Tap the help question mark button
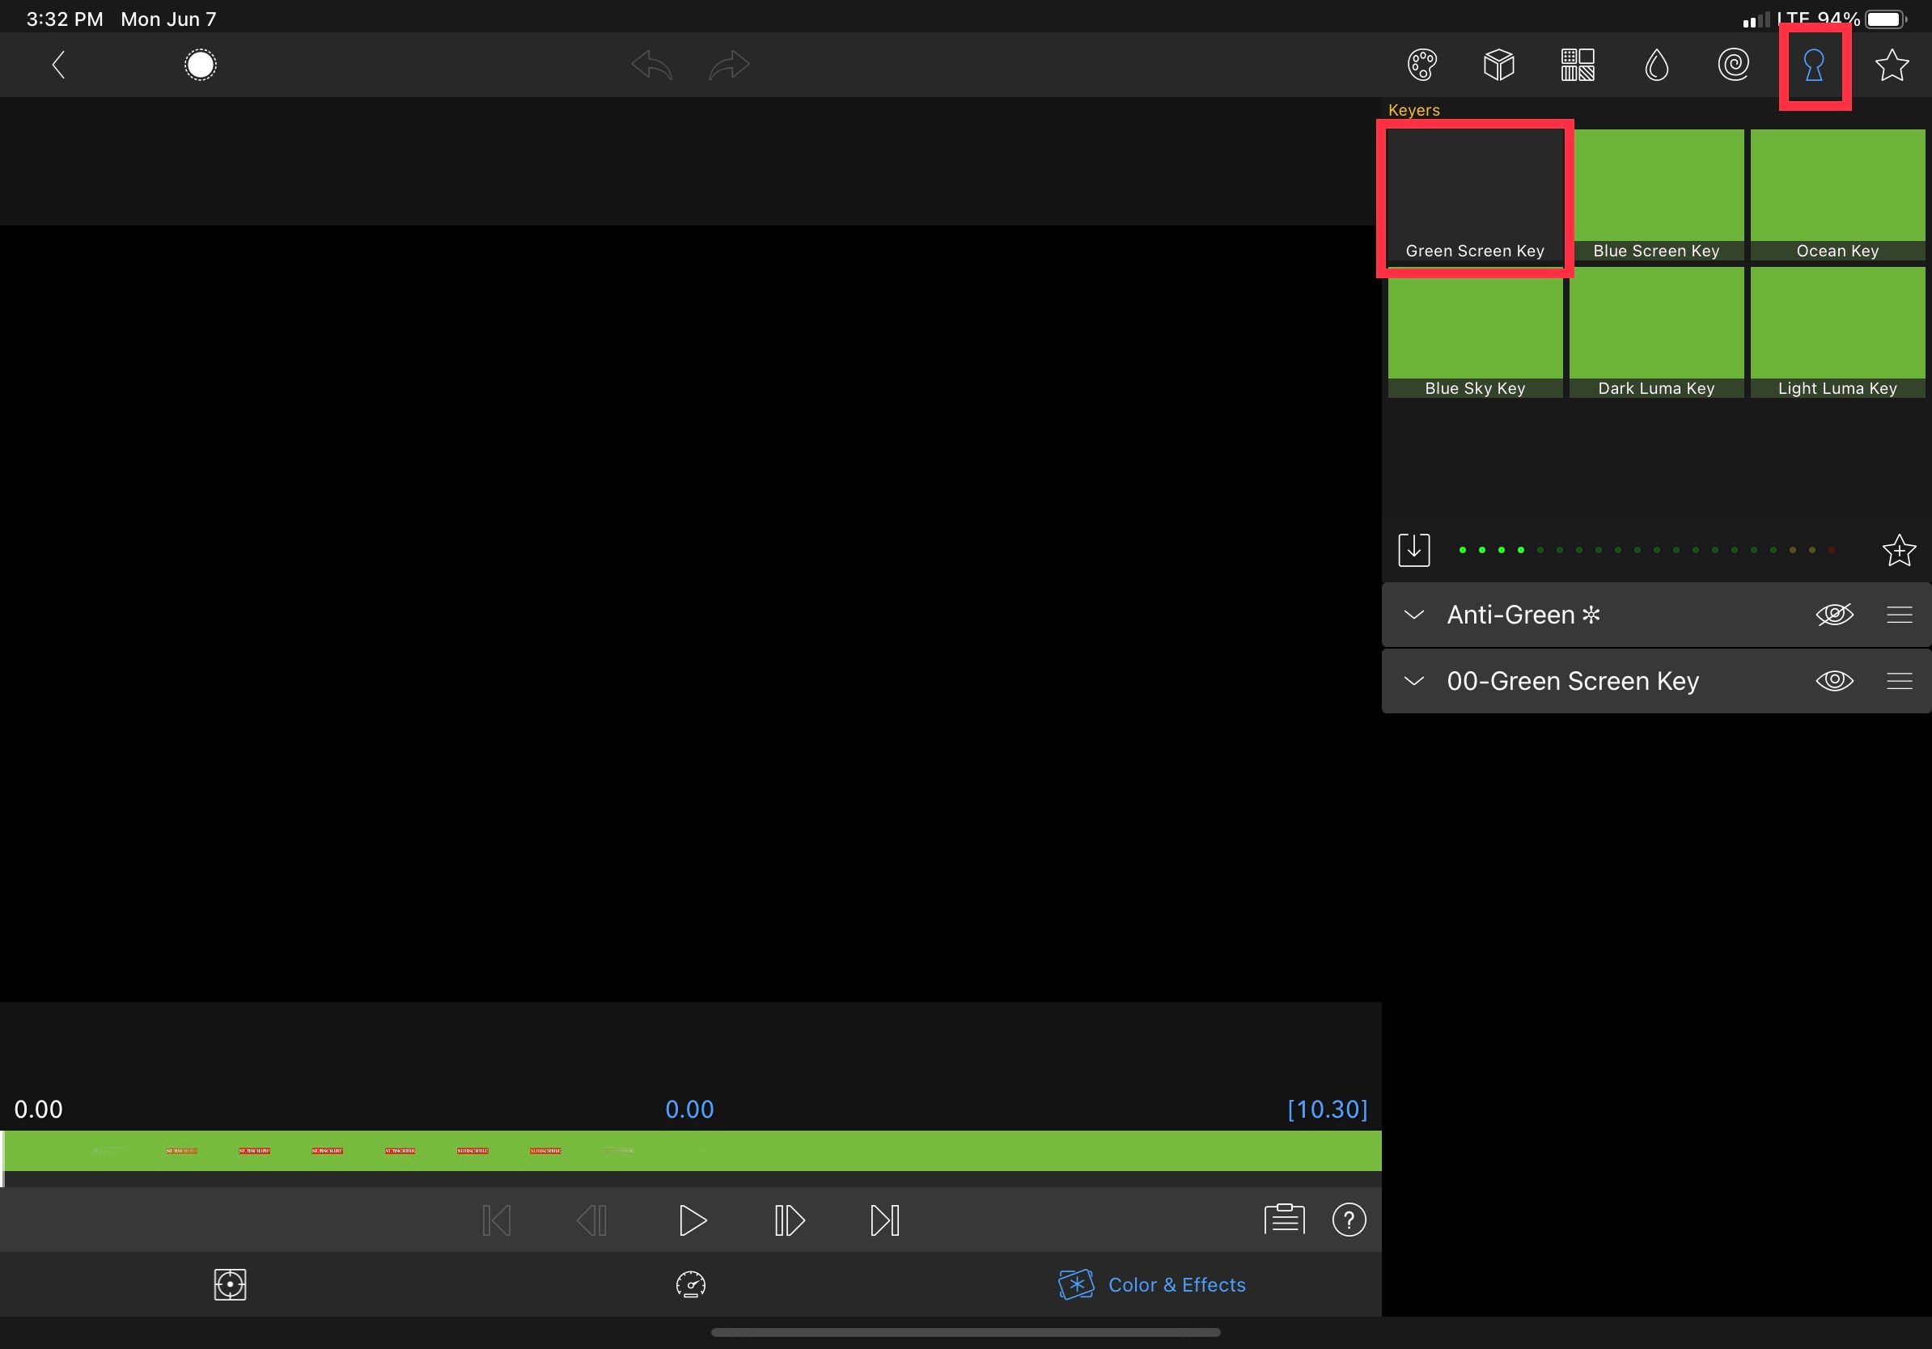The image size is (1932, 1349). (1349, 1220)
